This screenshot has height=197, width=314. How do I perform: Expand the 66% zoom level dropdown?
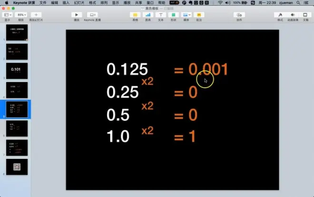[21, 15]
